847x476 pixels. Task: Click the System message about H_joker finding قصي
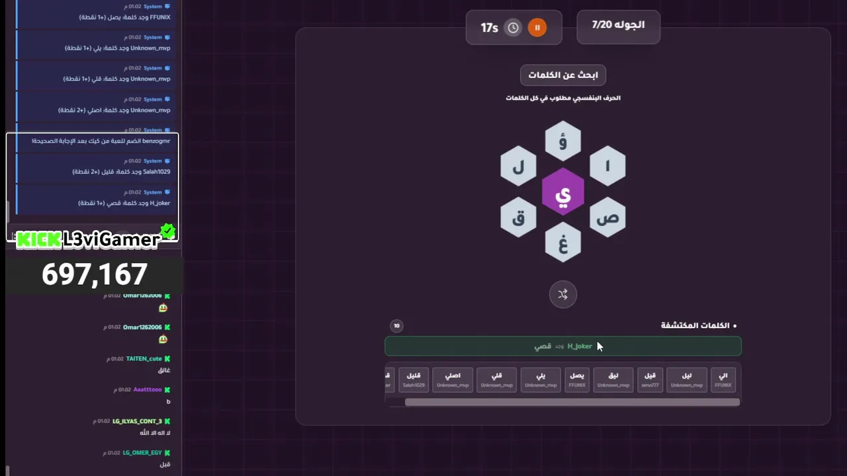(x=94, y=198)
